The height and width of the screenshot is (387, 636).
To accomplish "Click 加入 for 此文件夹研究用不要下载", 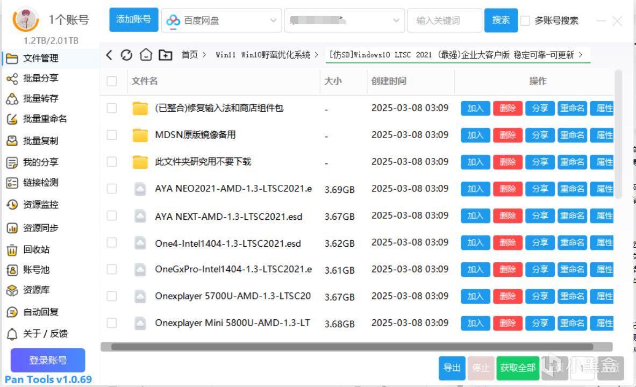I will 475,162.
